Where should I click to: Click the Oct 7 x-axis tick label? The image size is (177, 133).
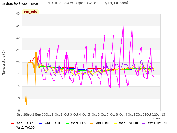[105, 114]
